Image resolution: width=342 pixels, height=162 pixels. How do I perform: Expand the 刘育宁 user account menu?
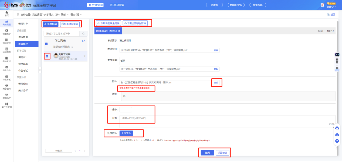[x=331, y=7]
